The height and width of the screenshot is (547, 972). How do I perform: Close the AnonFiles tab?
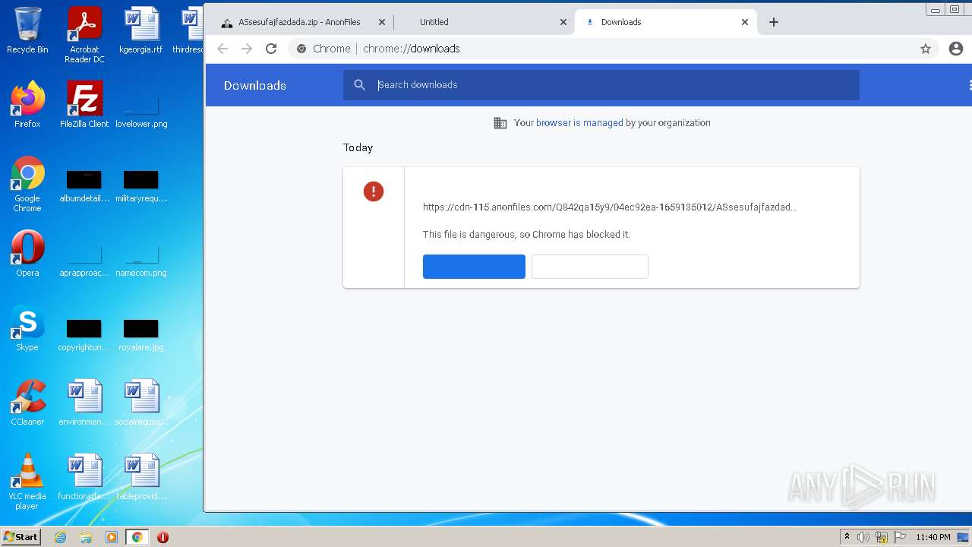pos(382,22)
